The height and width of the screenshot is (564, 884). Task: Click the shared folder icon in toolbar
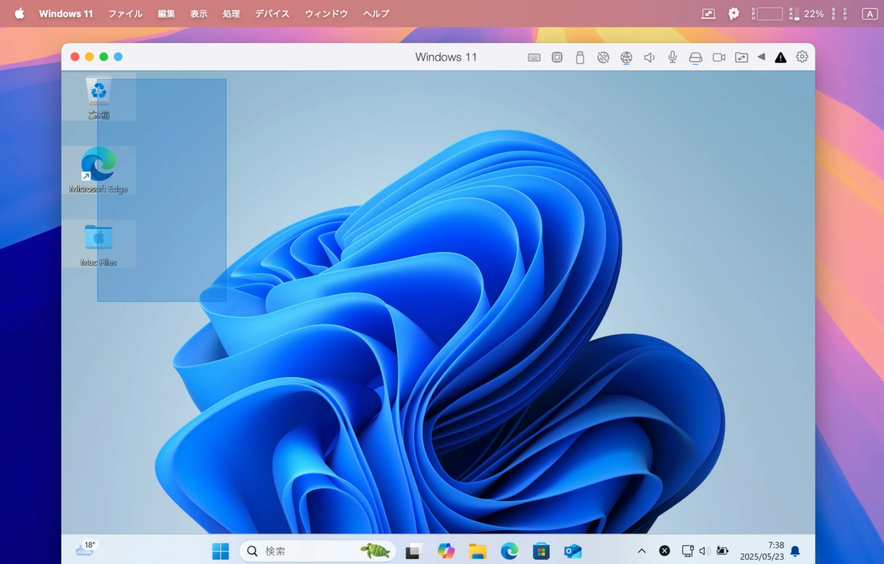(x=741, y=57)
